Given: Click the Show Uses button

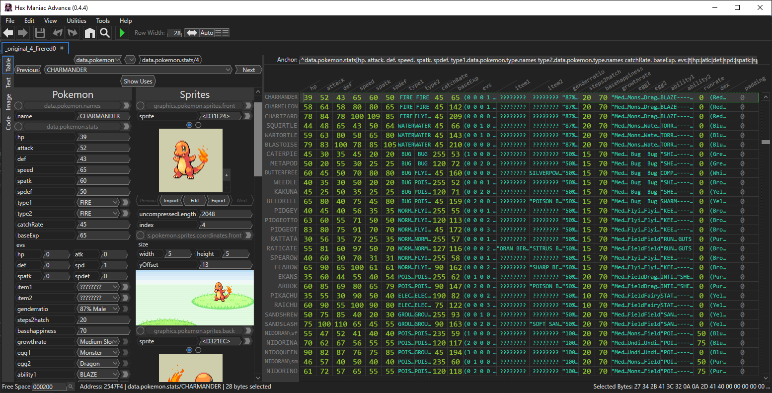Looking at the screenshot, I should pyautogui.click(x=138, y=81).
